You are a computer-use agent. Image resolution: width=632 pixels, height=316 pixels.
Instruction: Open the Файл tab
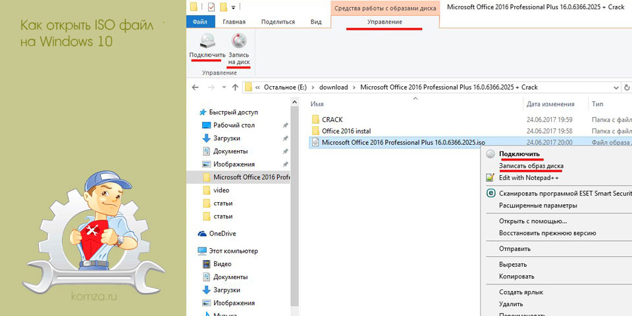200,22
